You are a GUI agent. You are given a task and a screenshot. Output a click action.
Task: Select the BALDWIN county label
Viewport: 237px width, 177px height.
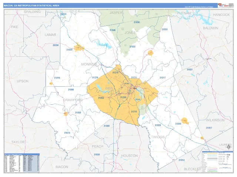coord(210,28)
